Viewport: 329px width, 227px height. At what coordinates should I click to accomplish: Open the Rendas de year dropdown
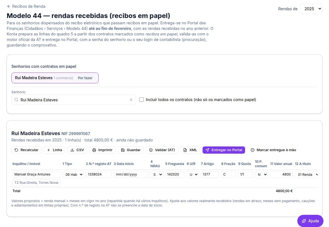click(x=311, y=9)
